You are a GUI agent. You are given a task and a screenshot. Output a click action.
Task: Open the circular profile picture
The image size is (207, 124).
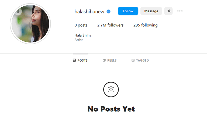[x=30, y=24]
